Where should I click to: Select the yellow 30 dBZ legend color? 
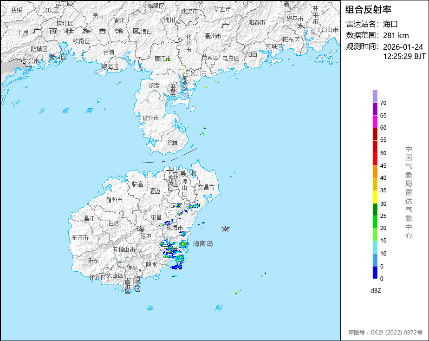375,197
